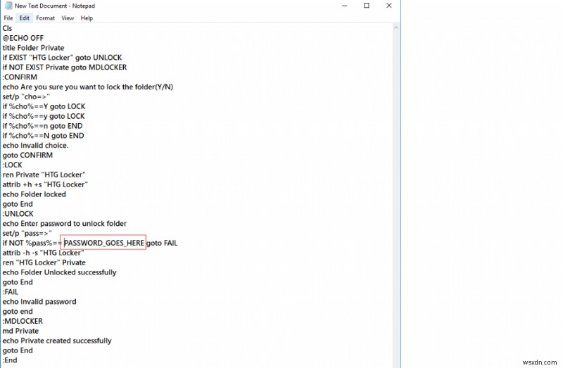Click the line 'if %cho%==n goto END'
The height and width of the screenshot is (368, 563).
42,126
